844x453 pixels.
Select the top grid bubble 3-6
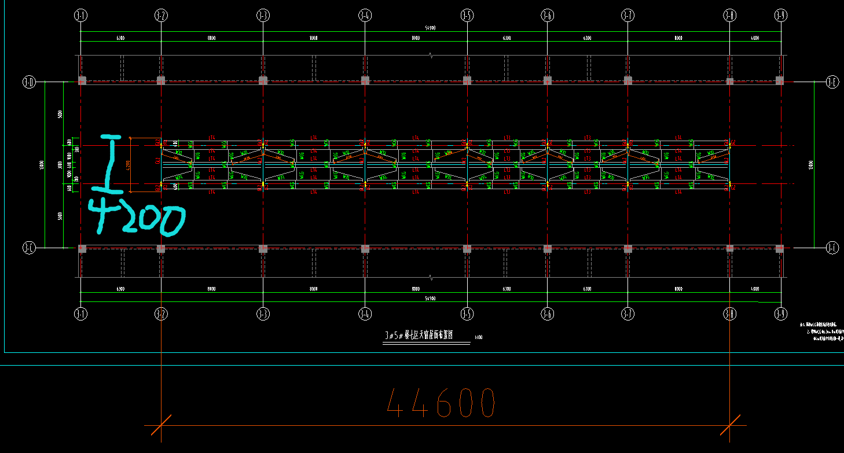click(x=547, y=16)
